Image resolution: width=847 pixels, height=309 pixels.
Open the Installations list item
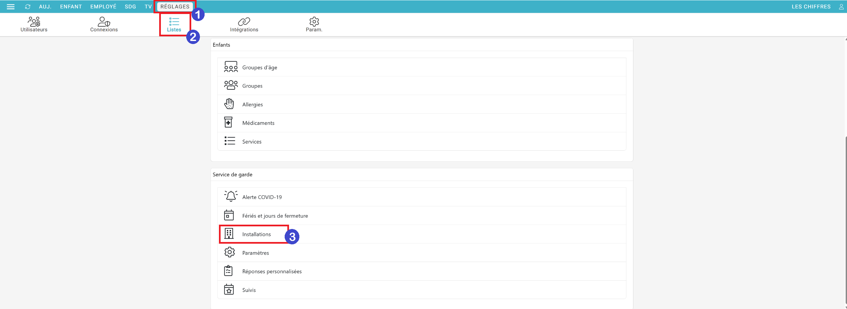(256, 234)
